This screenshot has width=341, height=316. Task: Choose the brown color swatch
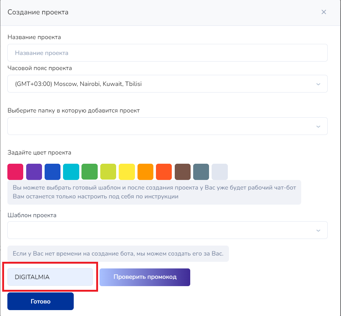182,172
